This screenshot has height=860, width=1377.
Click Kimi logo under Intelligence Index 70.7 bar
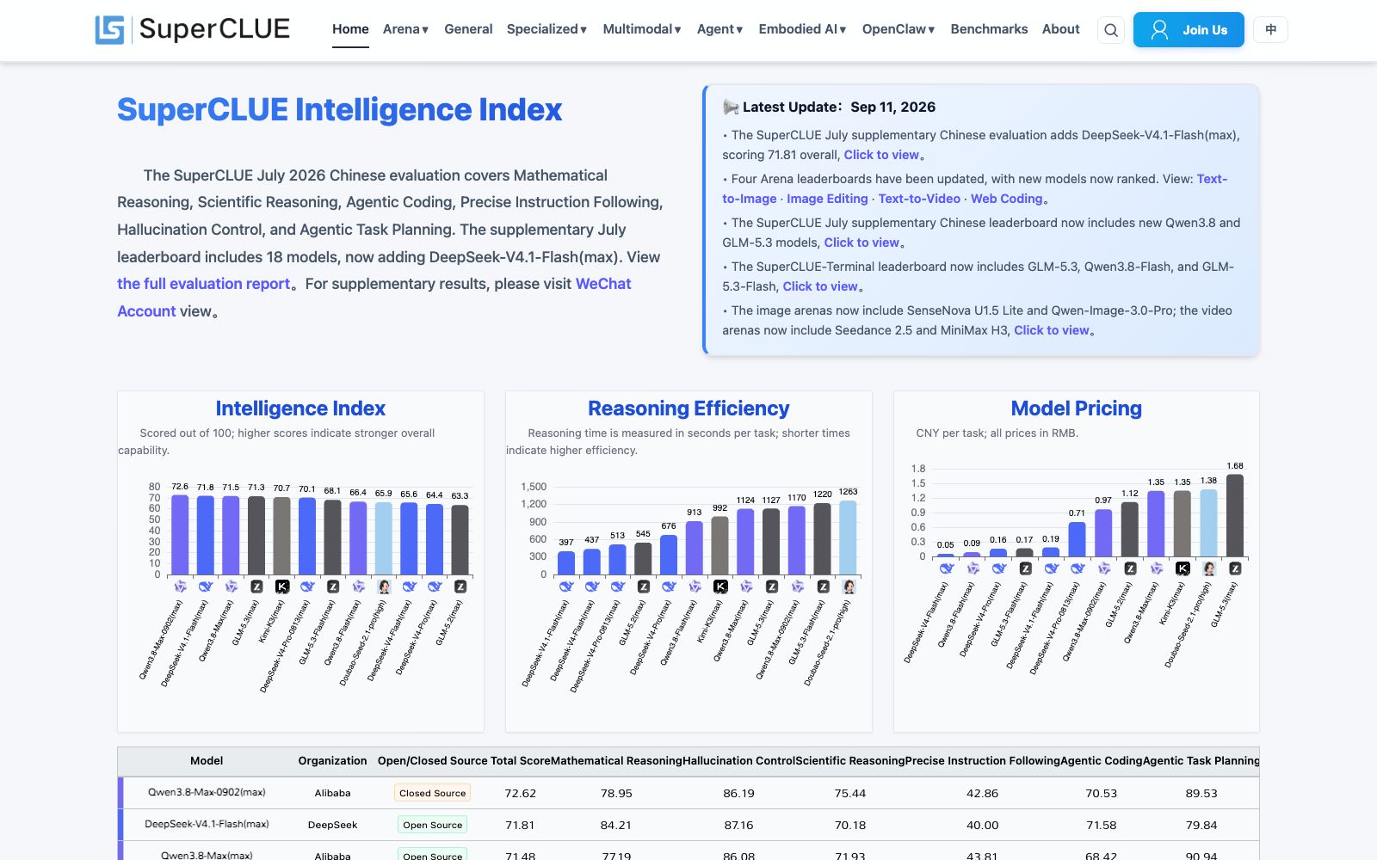click(282, 587)
